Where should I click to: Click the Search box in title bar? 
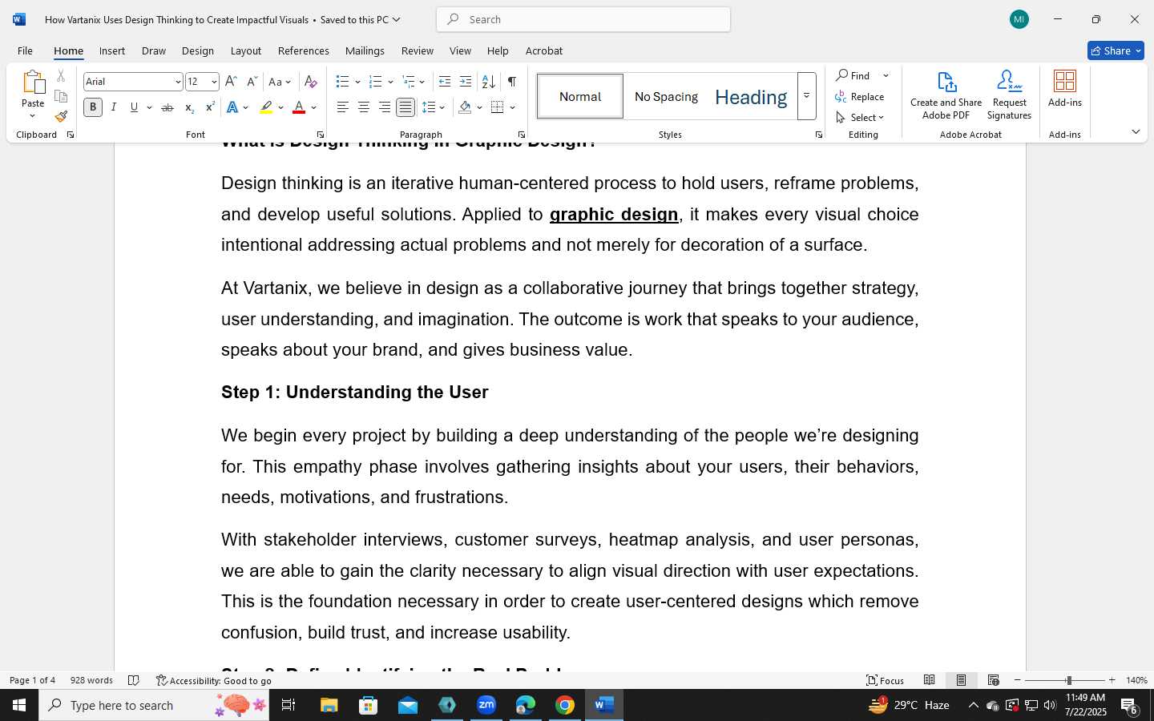coord(583,19)
